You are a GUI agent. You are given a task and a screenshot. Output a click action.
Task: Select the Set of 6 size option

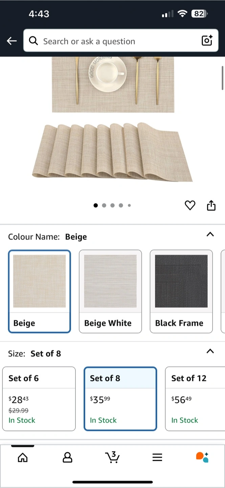coord(39,399)
